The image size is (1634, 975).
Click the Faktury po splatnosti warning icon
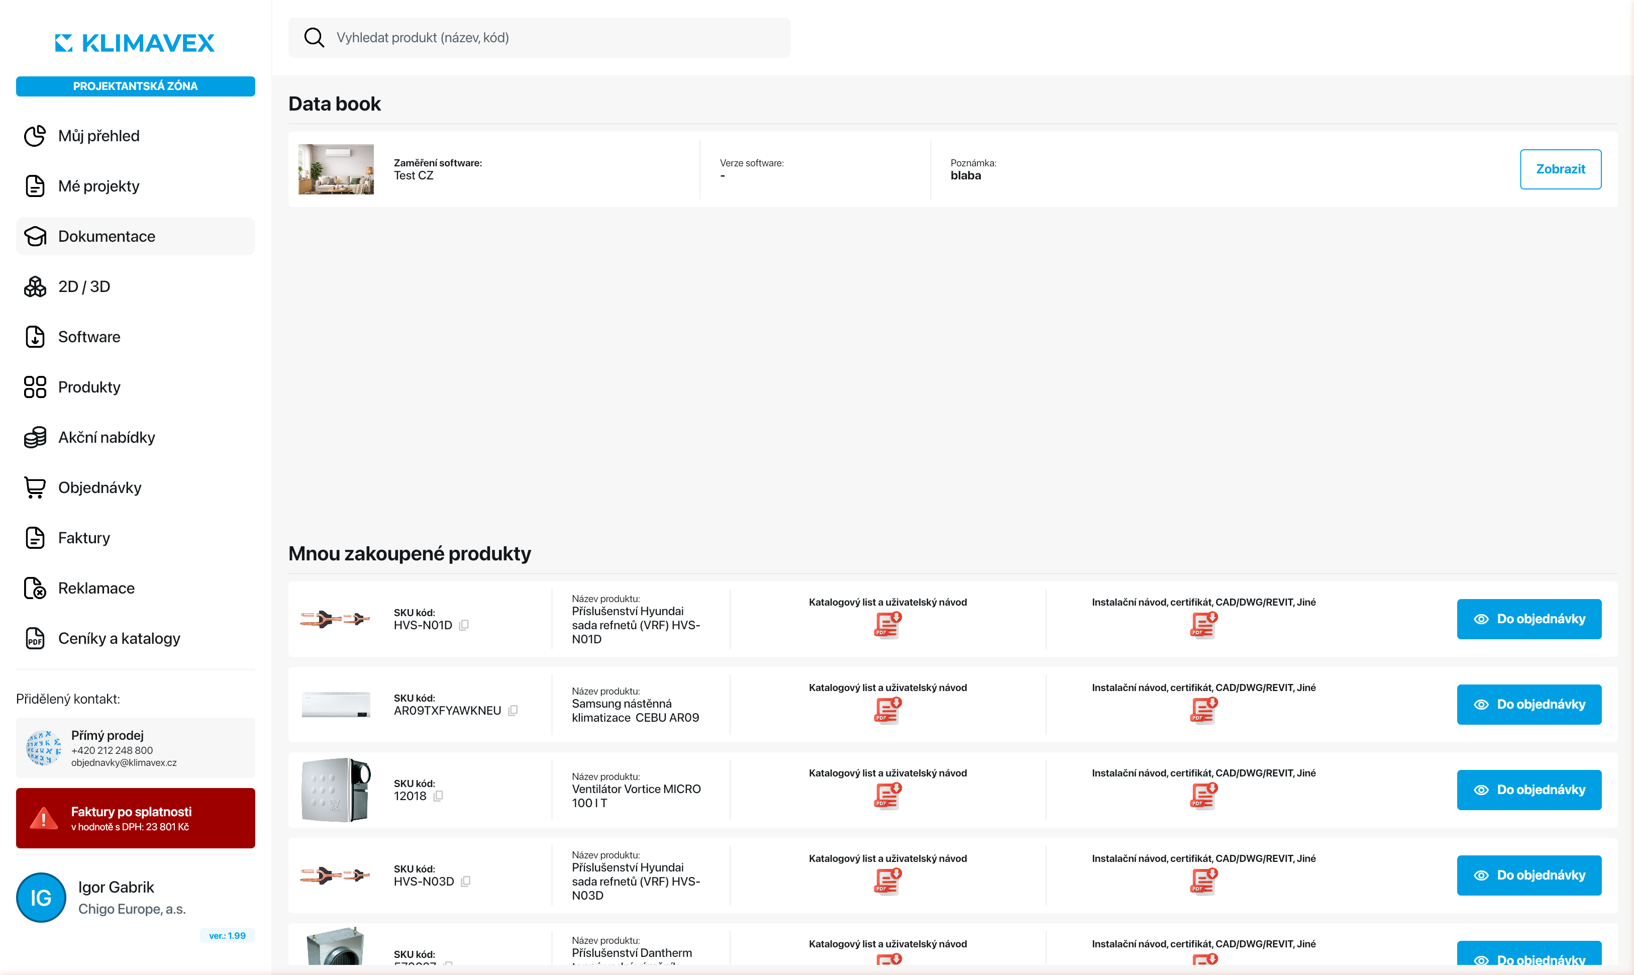[44, 818]
